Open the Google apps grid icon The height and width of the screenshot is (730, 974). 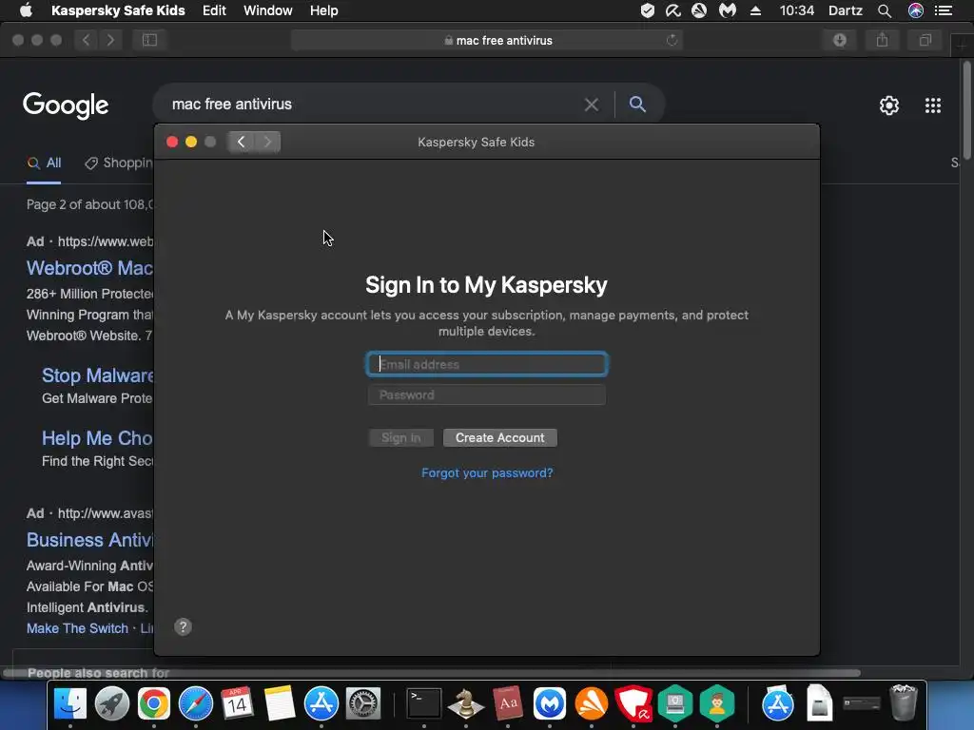[933, 106]
